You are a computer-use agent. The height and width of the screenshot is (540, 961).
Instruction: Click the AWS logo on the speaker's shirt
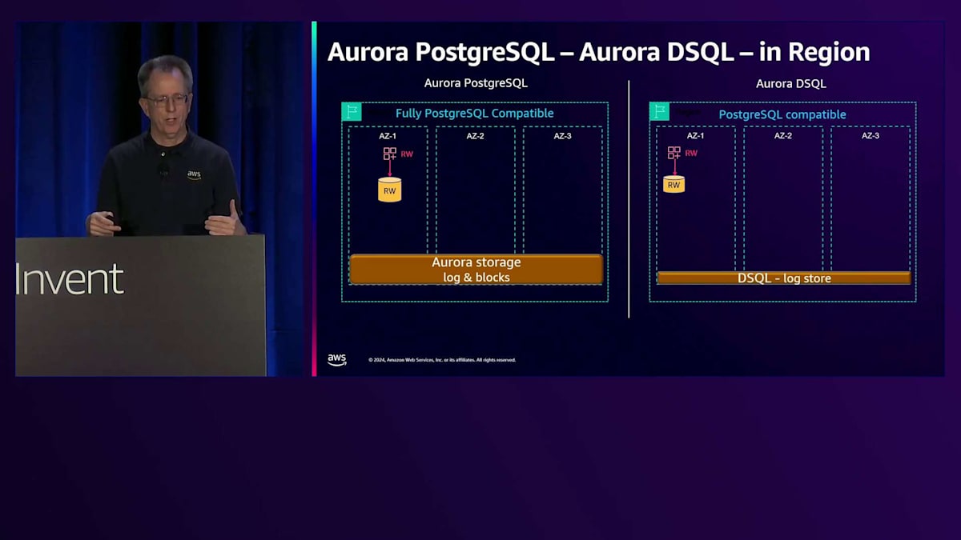tap(195, 174)
